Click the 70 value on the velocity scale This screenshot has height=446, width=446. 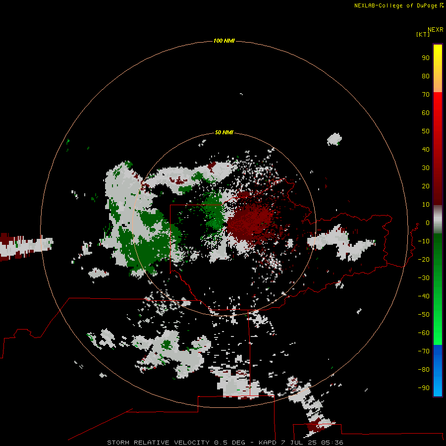426,95
